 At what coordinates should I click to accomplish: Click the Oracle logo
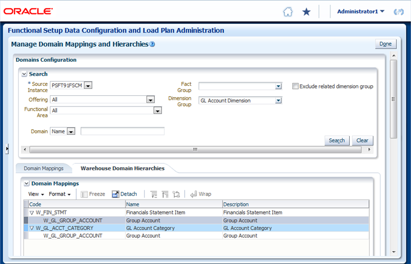[28, 11]
